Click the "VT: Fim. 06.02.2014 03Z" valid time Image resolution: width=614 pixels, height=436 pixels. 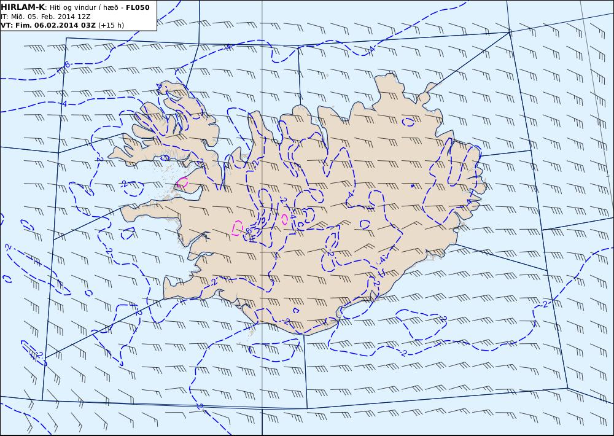48,25
